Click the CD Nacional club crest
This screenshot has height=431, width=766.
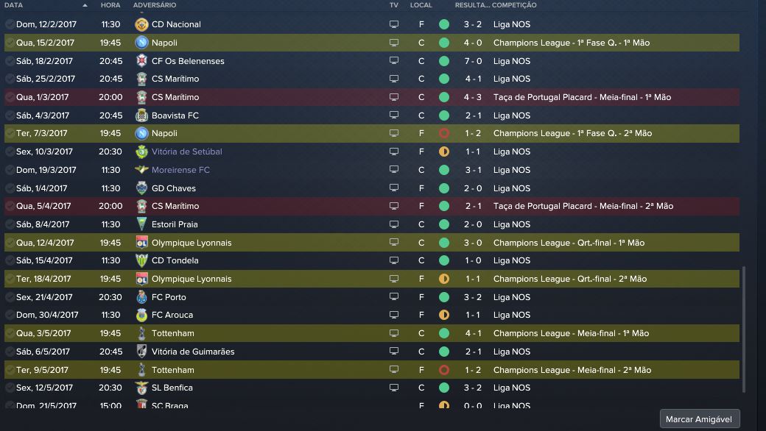(142, 24)
